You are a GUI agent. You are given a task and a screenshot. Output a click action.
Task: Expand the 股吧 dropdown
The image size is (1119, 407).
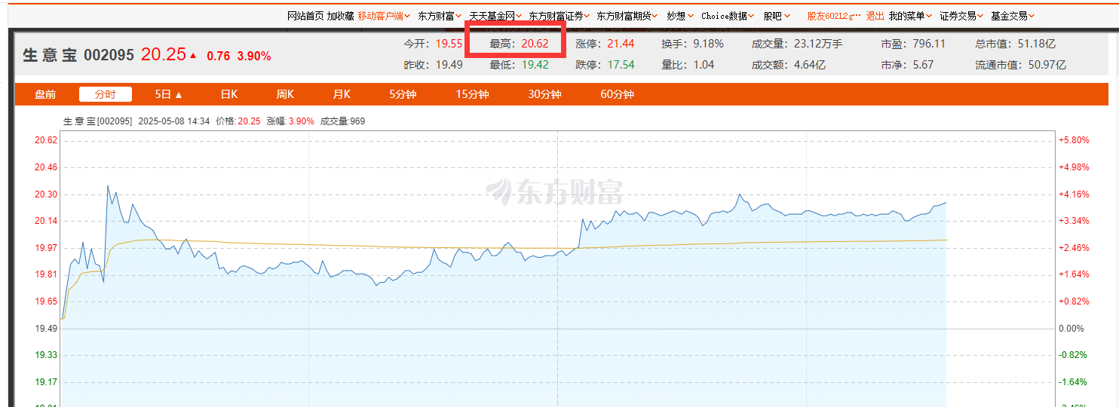pyautogui.click(x=777, y=16)
